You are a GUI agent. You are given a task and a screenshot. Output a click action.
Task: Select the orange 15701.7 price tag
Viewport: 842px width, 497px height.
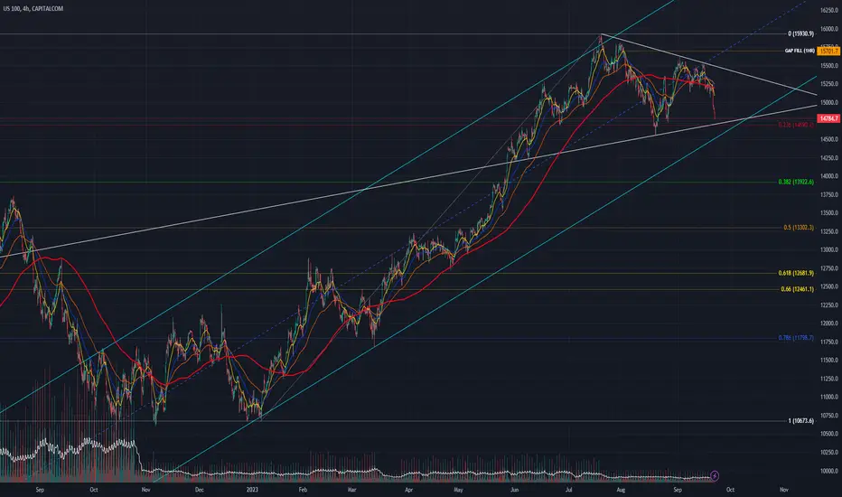pyautogui.click(x=828, y=51)
